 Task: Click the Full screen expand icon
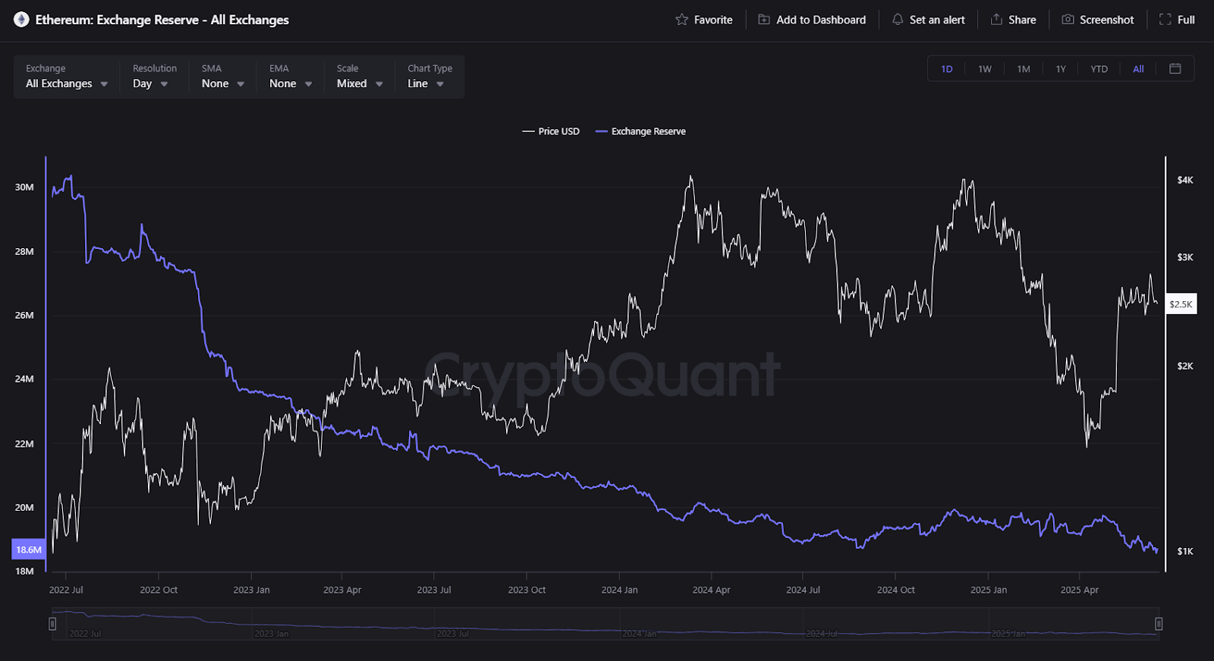coord(1165,20)
